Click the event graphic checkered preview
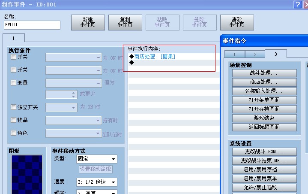The image size is (308, 194). [27, 175]
